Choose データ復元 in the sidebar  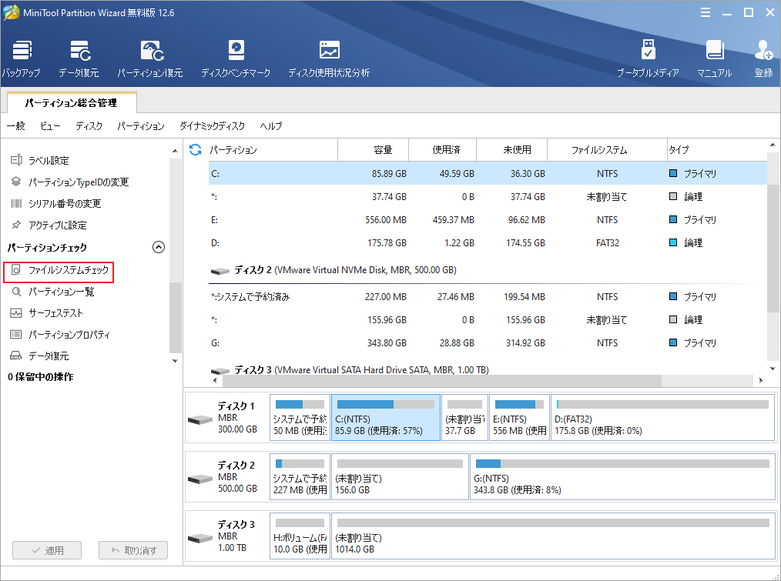point(39,356)
